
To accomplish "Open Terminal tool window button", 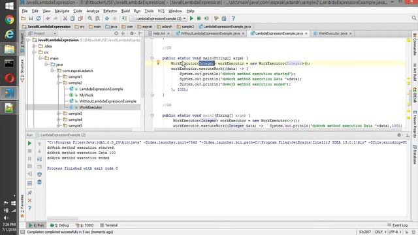I will click(x=109, y=225).
